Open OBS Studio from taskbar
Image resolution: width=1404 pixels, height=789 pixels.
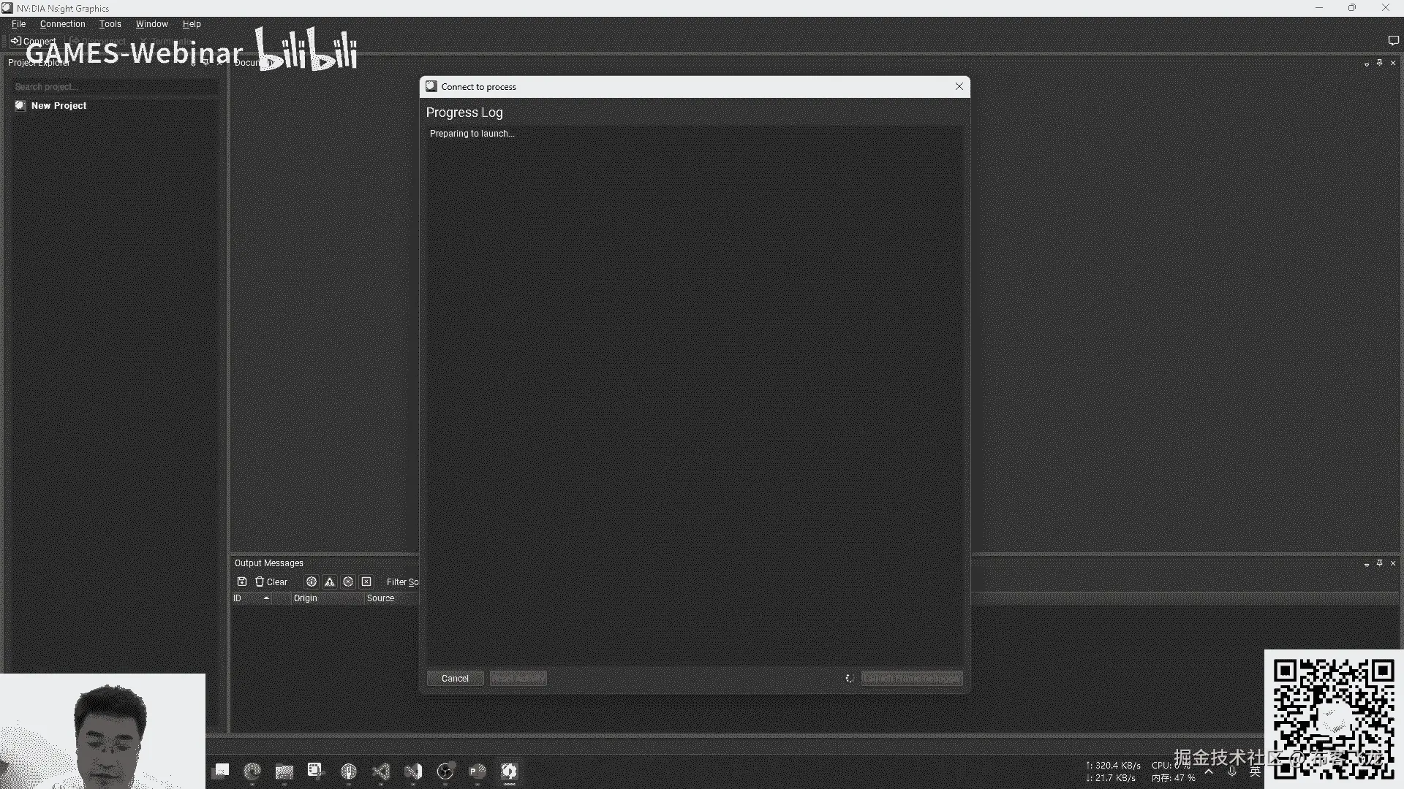[445, 771]
